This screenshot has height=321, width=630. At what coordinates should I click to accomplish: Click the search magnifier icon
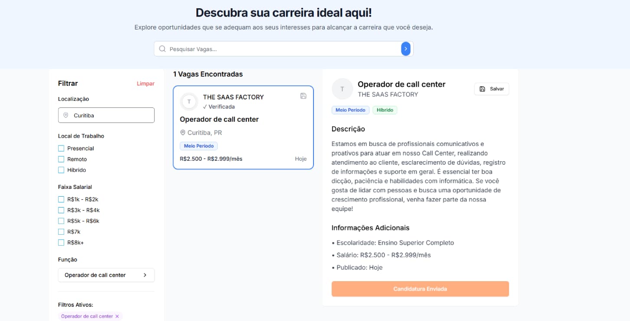pyautogui.click(x=163, y=49)
